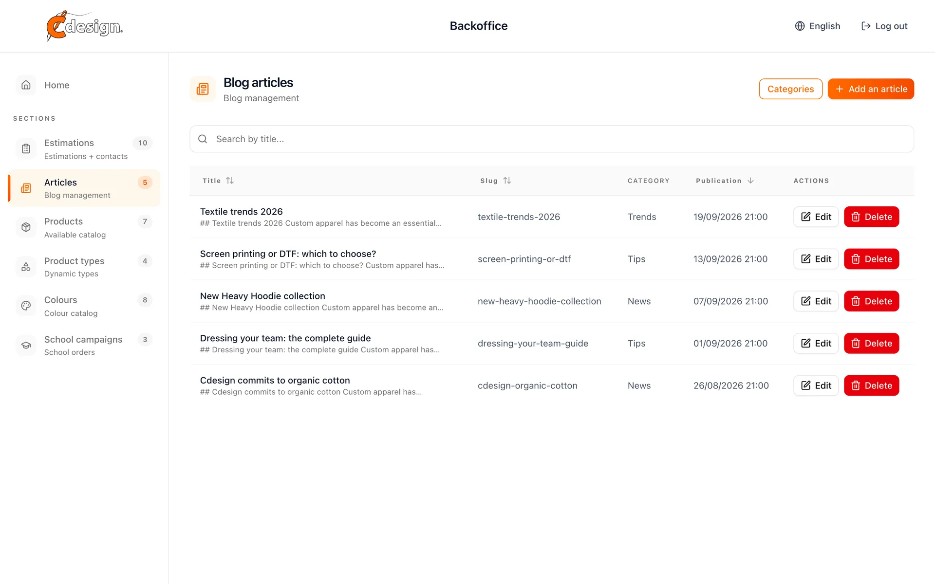Click the Home house icon
The width and height of the screenshot is (935, 584).
pos(26,85)
